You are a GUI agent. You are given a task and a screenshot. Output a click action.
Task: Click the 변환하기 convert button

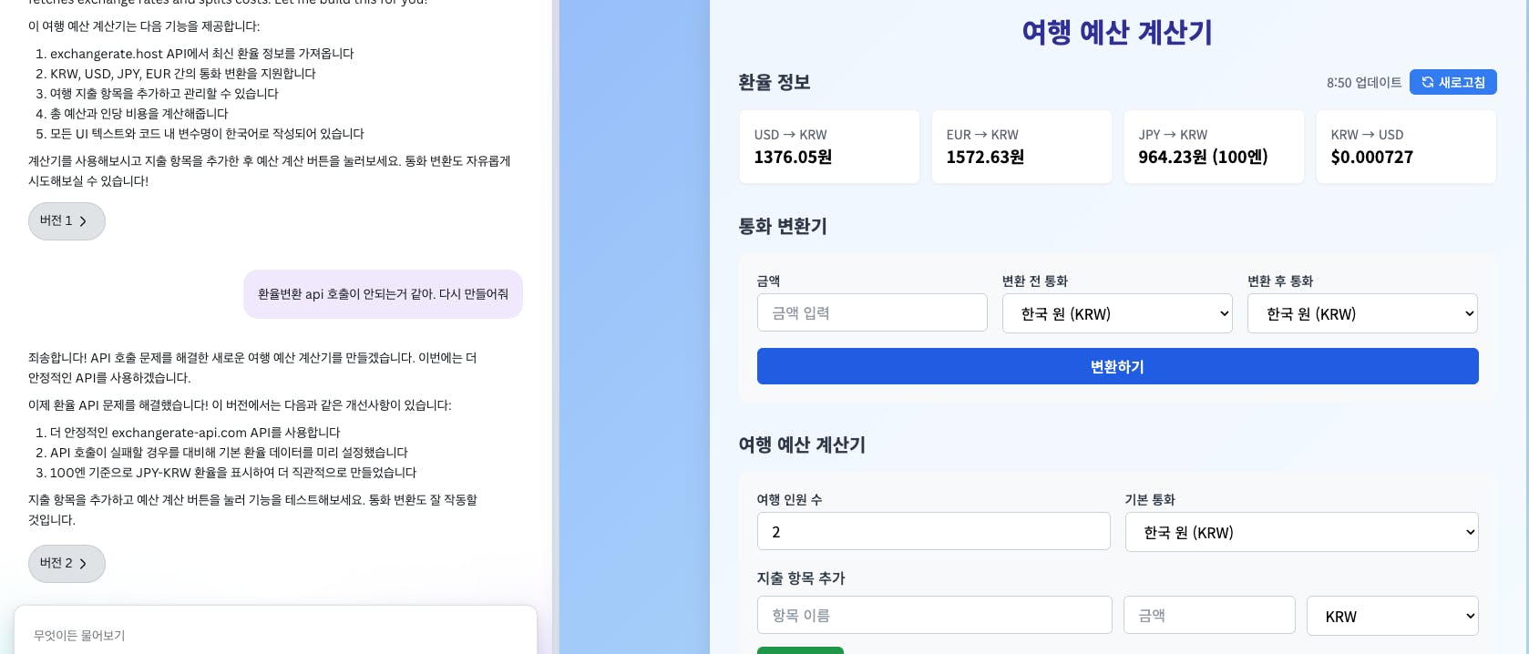1117,366
